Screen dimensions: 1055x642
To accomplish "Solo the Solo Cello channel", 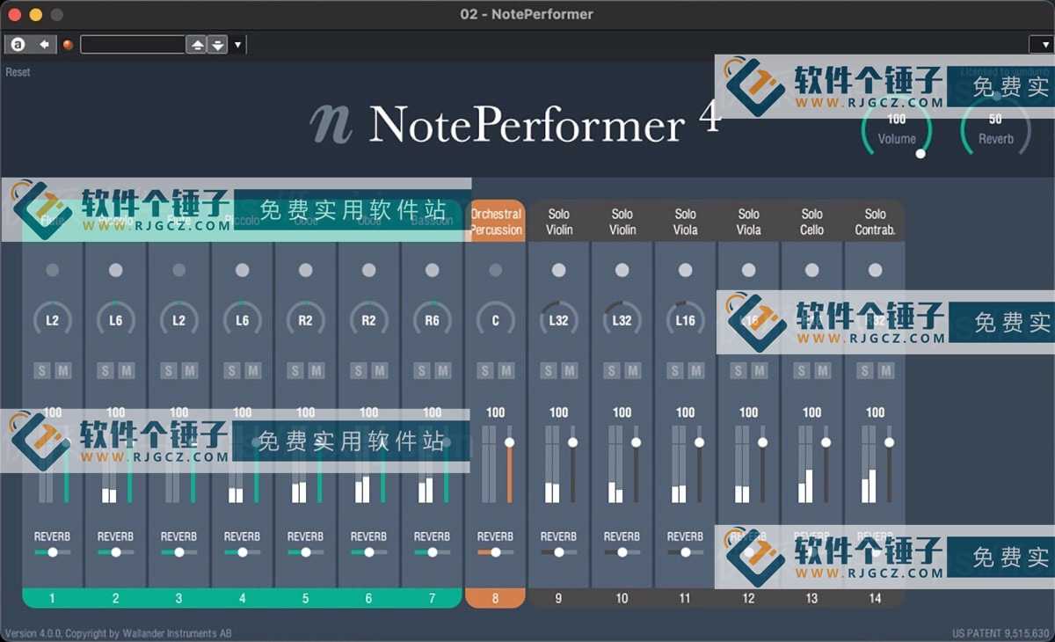I will point(802,371).
